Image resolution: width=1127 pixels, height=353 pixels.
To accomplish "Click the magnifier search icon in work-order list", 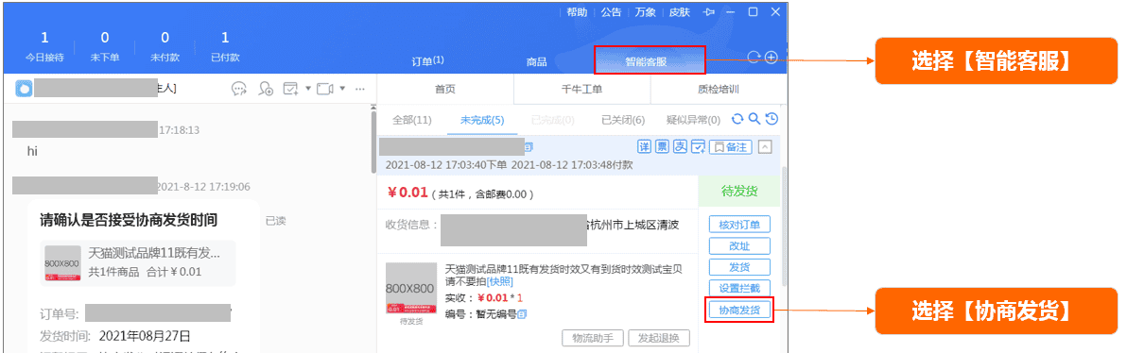I will tap(754, 119).
